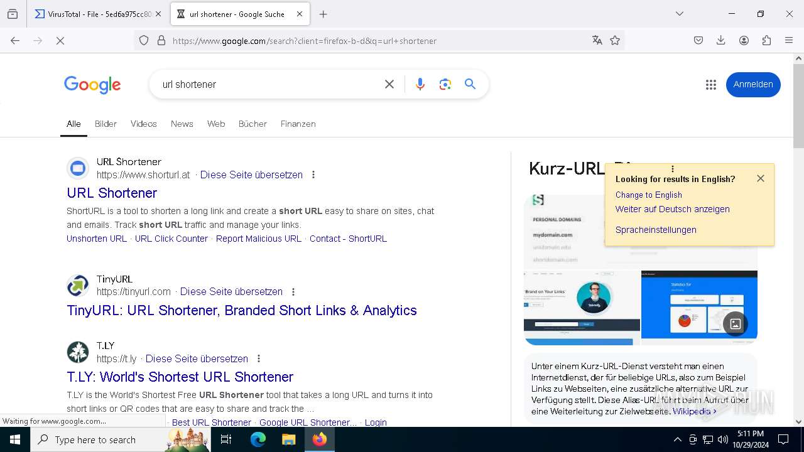Switch to Web results tab
The width and height of the screenshot is (804, 452).
216,124
